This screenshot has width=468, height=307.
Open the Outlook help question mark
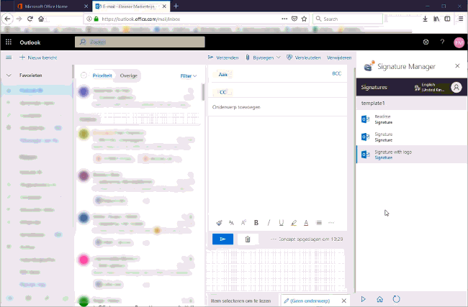[442, 42]
